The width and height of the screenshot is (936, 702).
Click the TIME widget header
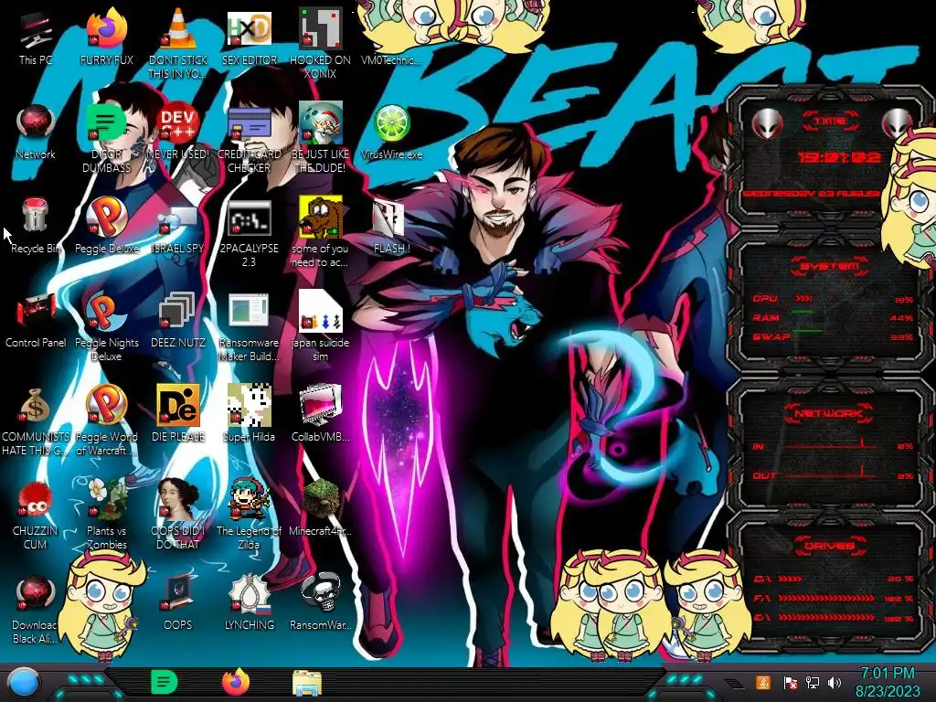(830, 122)
